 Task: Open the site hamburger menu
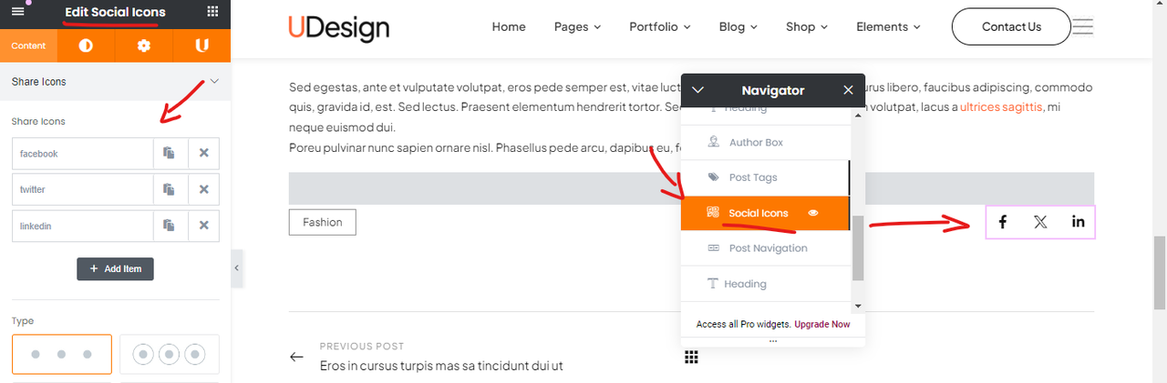click(1082, 27)
